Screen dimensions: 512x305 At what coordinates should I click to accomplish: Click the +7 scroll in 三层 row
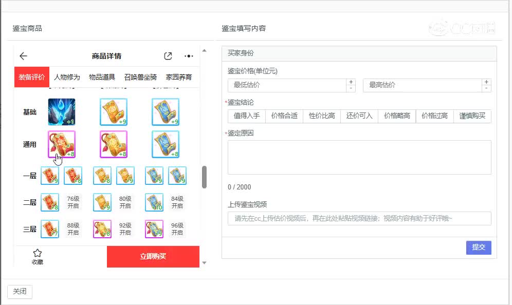(x=50, y=230)
